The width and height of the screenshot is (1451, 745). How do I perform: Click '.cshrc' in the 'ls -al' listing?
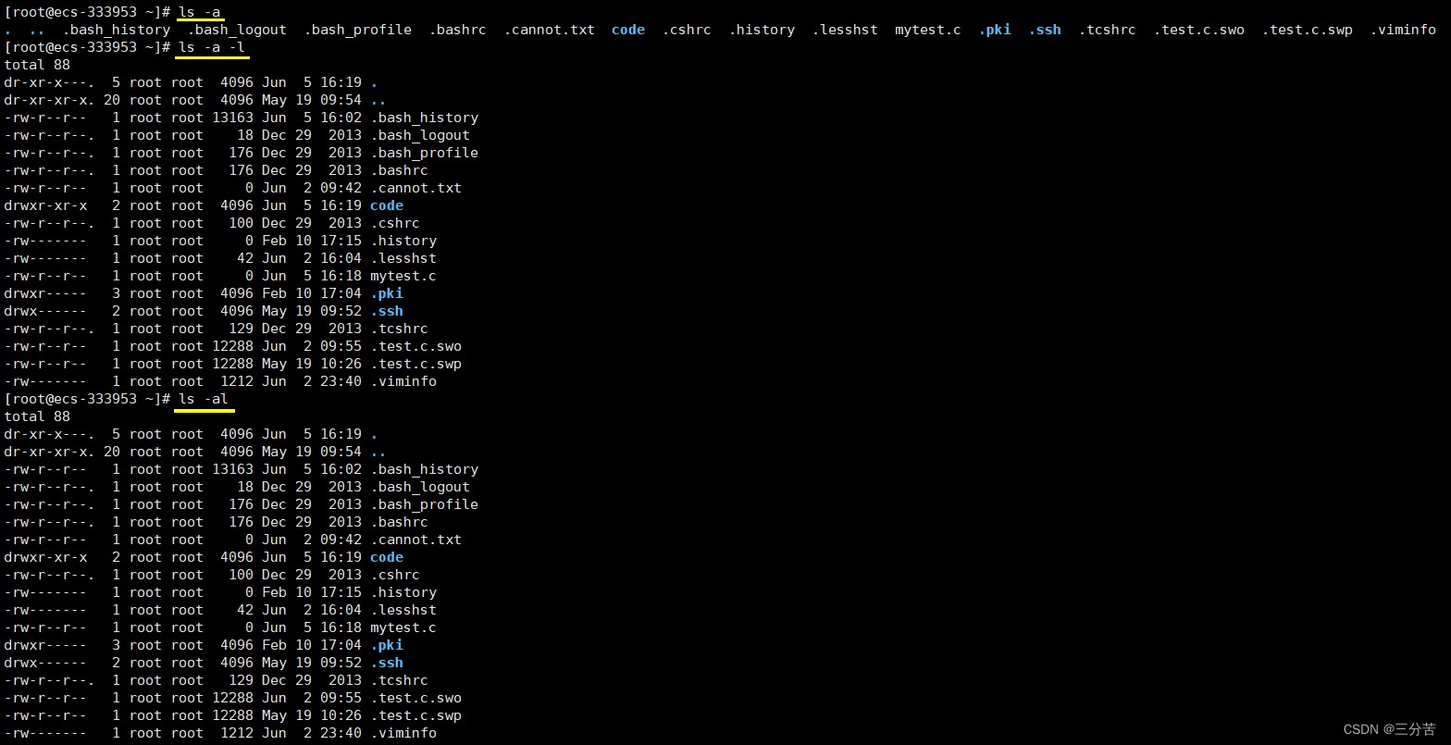[x=395, y=575]
